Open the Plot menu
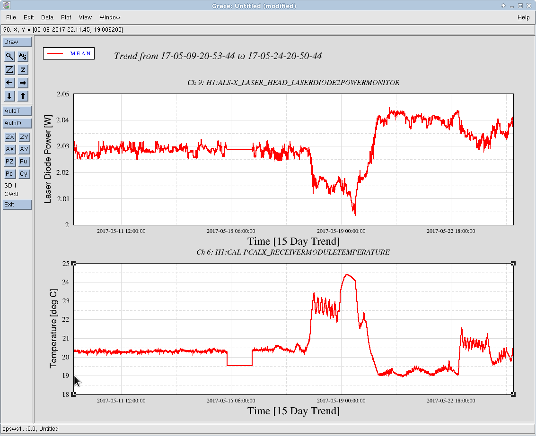This screenshot has height=436, width=536. tap(66, 17)
